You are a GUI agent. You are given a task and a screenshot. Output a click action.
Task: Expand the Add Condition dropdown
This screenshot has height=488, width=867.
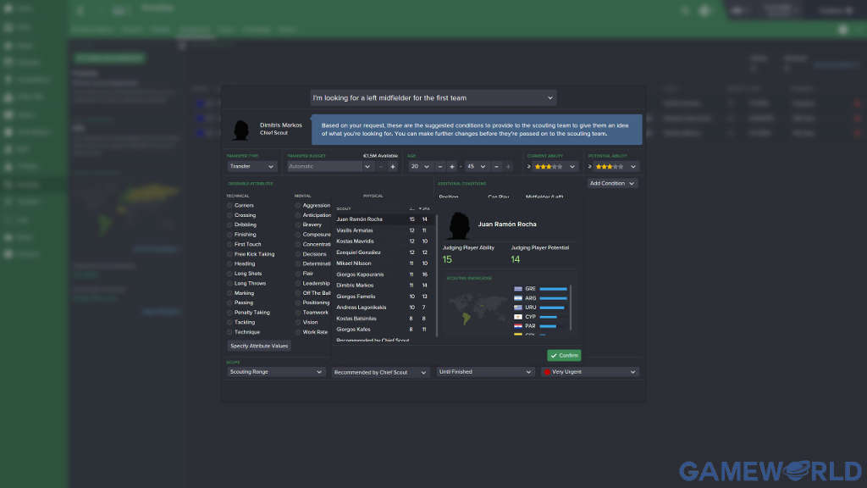[612, 184]
